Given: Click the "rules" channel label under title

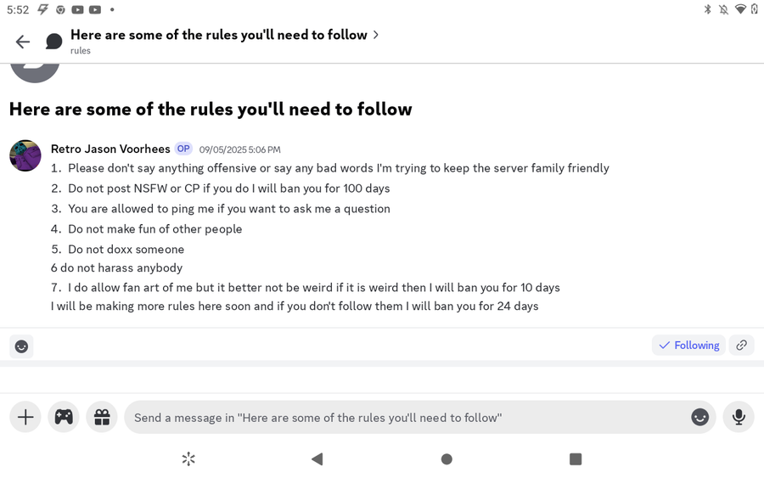Looking at the screenshot, I should [81, 51].
